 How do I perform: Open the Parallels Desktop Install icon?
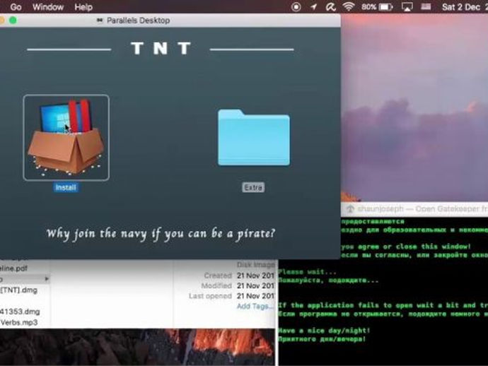(x=66, y=138)
